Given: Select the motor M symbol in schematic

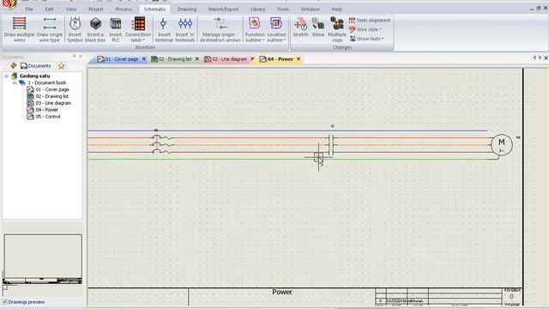Looking at the screenshot, I should 501,145.
